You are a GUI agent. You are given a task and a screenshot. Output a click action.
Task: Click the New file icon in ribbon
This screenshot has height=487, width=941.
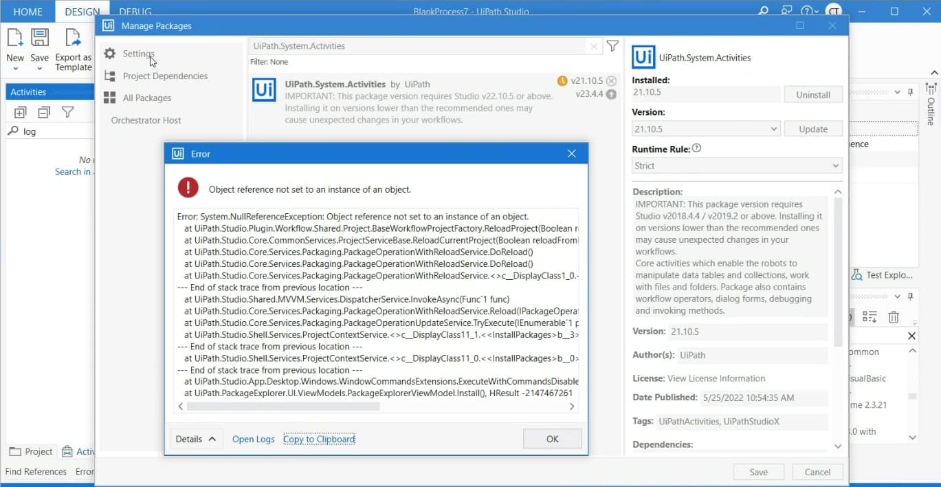click(x=14, y=37)
